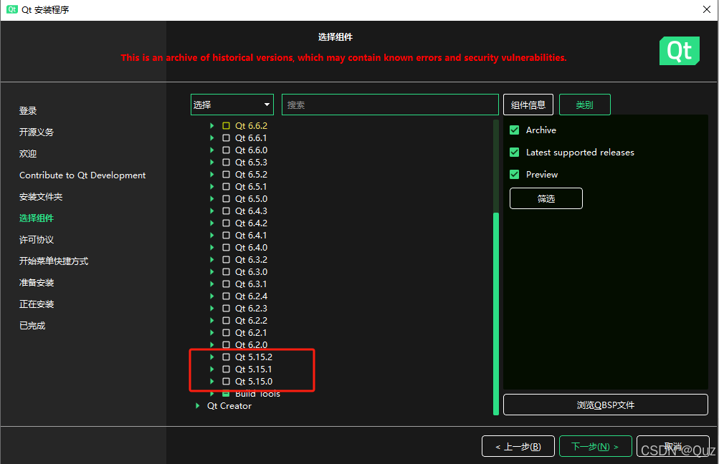Viewport: 719px width, 464px height.
Task: Uncheck the Preview filter checkbox
Action: [515, 175]
